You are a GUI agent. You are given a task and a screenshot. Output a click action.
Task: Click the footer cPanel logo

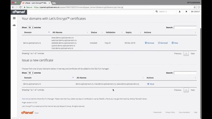pyautogui.click(x=27, y=112)
